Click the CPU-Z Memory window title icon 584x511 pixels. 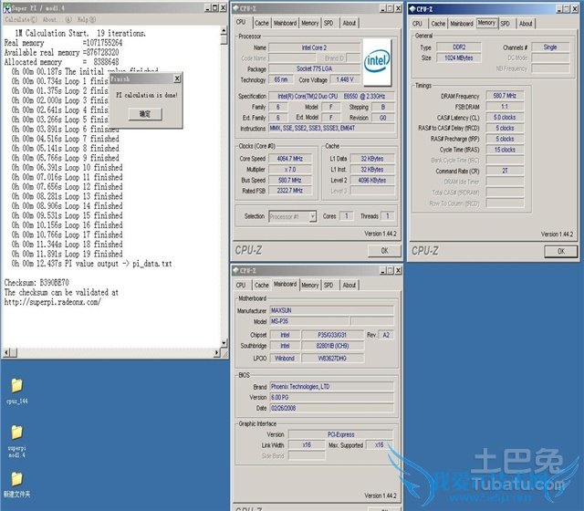[x=414, y=9]
